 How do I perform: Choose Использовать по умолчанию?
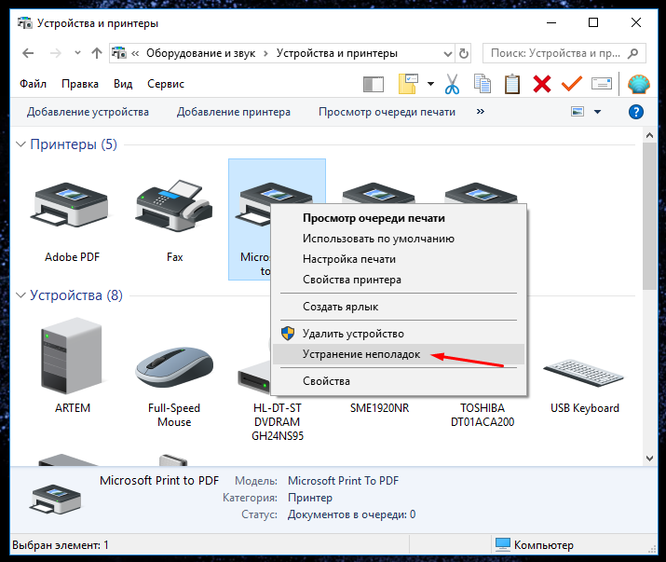[399, 239]
